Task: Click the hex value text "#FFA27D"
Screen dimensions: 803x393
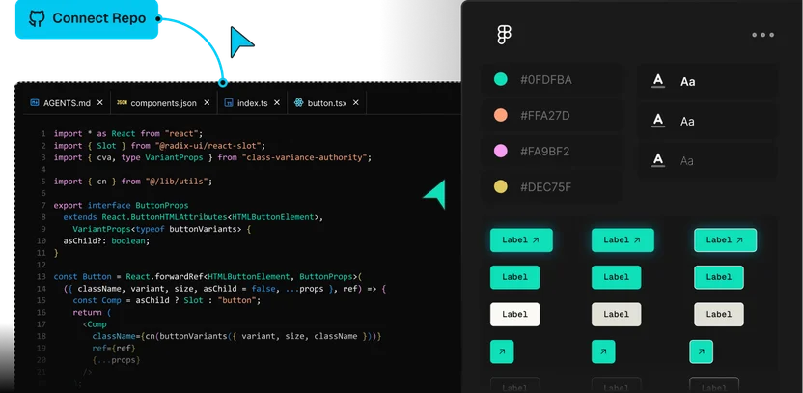Action: tap(545, 116)
